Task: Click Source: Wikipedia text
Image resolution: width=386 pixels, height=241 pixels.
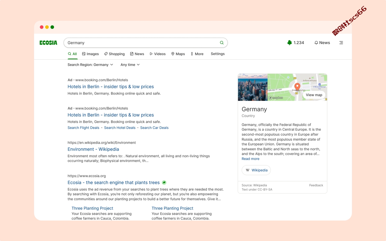Action: (254, 185)
